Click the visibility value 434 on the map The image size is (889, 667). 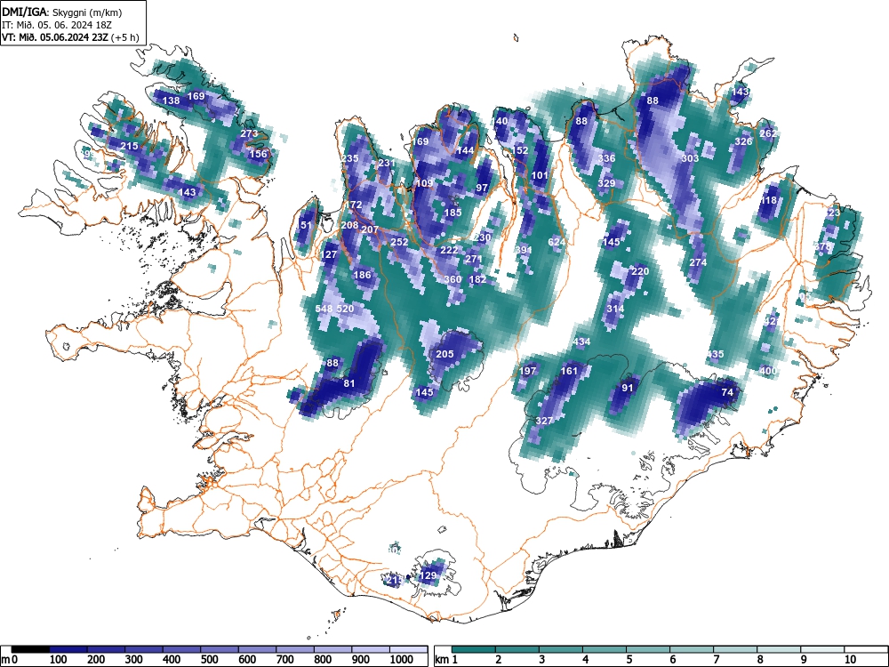click(x=581, y=342)
